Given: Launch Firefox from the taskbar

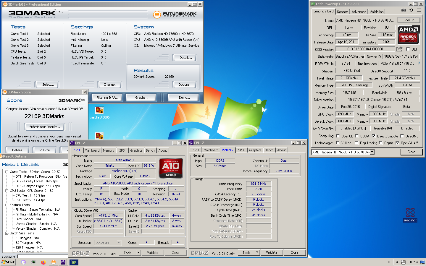Looking at the screenshot, I should [43, 262].
